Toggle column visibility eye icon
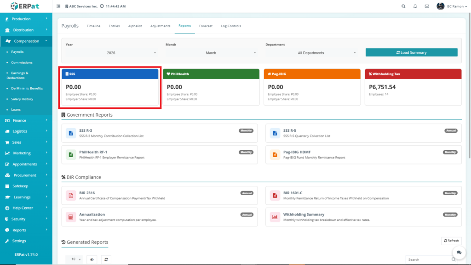This screenshot has width=471, height=265. [x=92, y=259]
